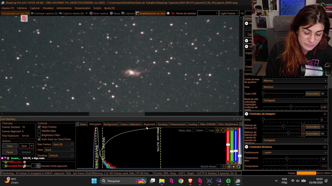The width and height of the screenshot is (332, 186).
Task: Open the Controles de Imagem hamburger menu
Action: 325,114
